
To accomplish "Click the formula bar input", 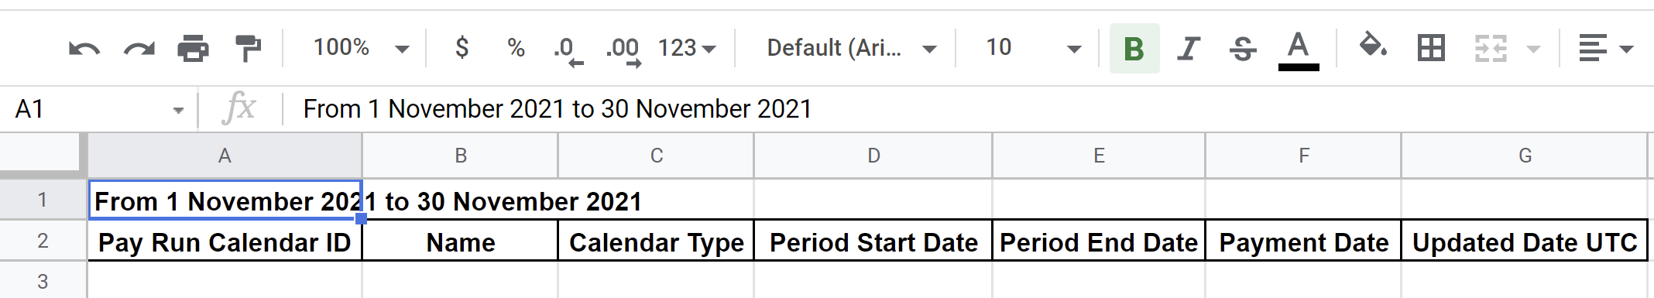I will [x=968, y=109].
